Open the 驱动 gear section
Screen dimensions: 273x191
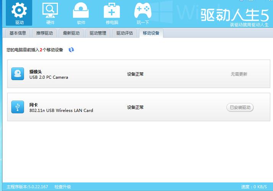tap(19, 13)
